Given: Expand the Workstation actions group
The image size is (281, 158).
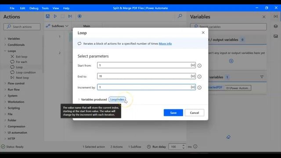Looking at the screenshot, I should point(5,102).
